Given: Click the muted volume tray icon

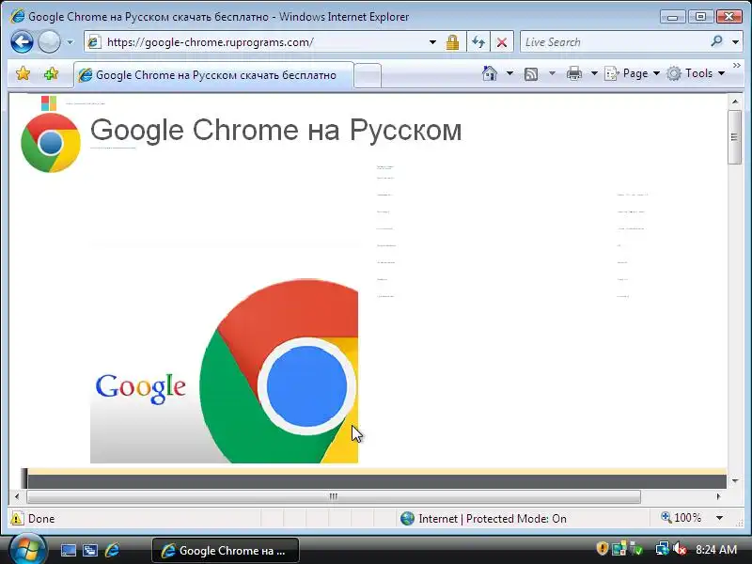Looking at the screenshot, I should tap(680, 548).
